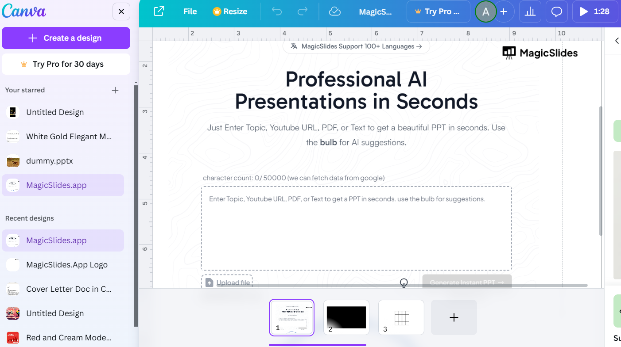Screen dimensions: 621x347
Task: Add a new page with the plus tile
Action: pyautogui.click(x=454, y=317)
